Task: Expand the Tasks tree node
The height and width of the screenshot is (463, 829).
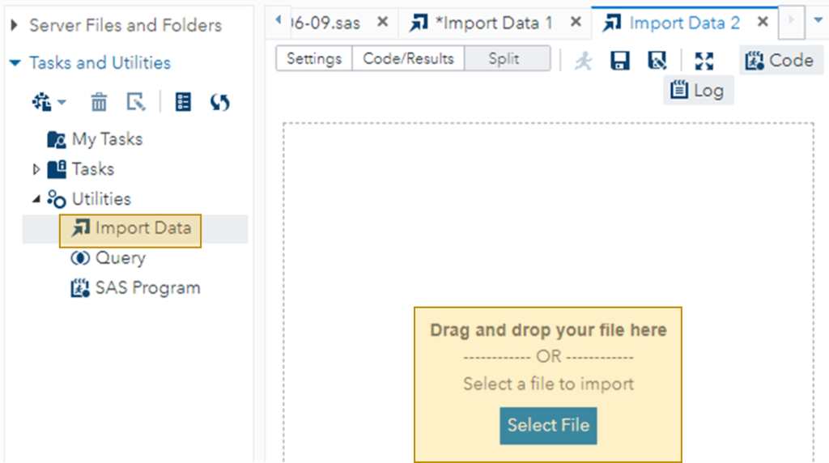Action: pyautogui.click(x=36, y=169)
